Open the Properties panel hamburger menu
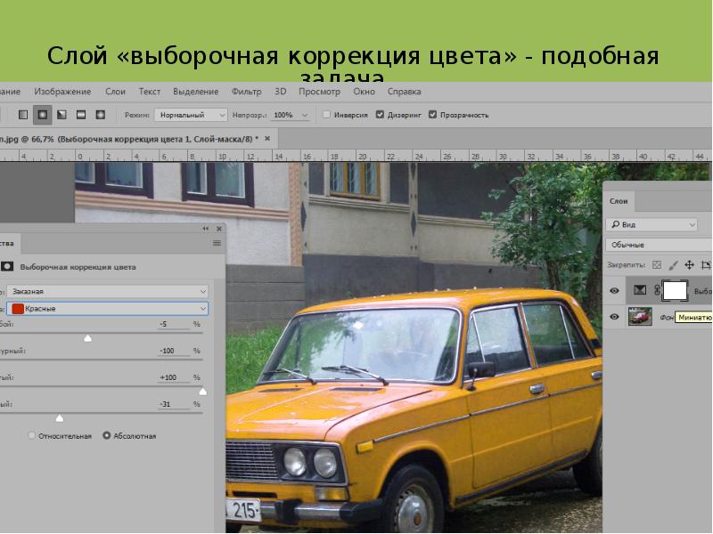The width and height of the screenshot is (713, 534). pyautogui.click(x=217, y=242)
